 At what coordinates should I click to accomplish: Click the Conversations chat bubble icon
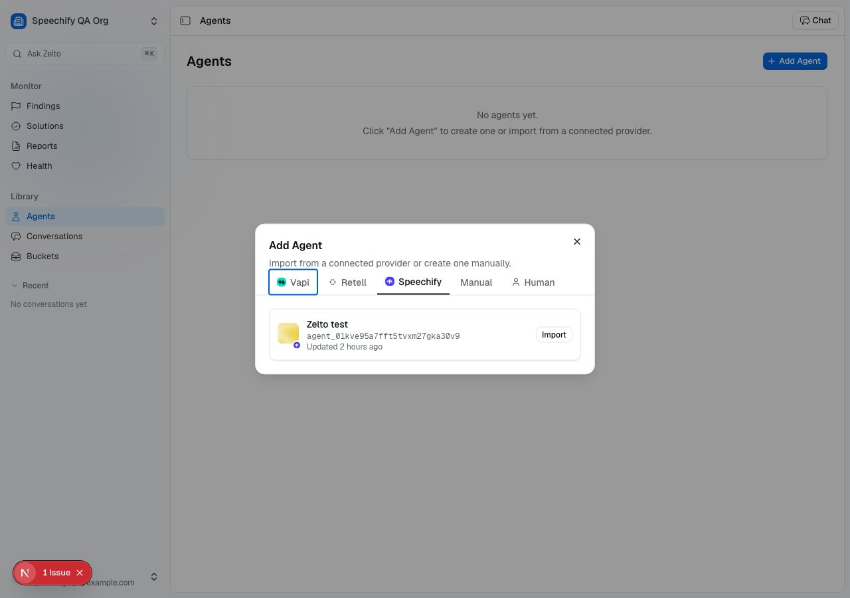coord(16,237)
